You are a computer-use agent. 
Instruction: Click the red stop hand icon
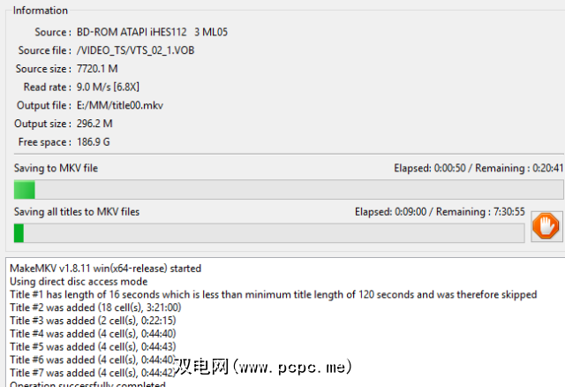(546, 227)
